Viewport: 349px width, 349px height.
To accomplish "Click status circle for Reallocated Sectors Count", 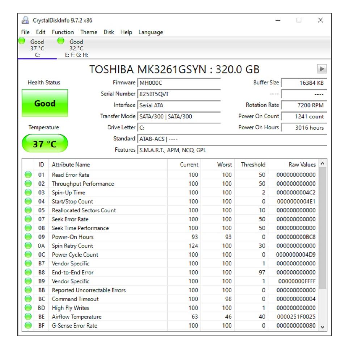I will pos(28,210).
